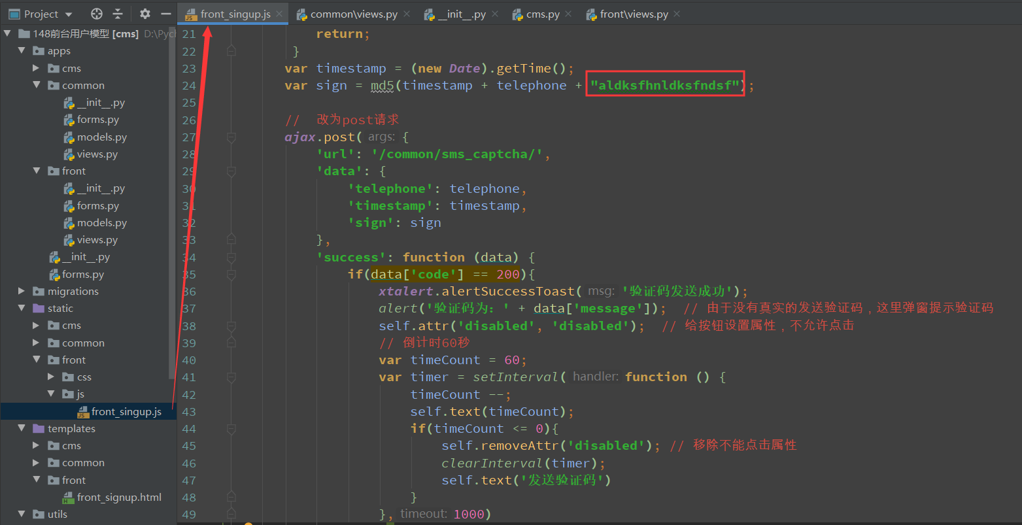This screenshot has height=525, width=1022.
Task: Collapse the apps folder arrow
Action: 22,51
